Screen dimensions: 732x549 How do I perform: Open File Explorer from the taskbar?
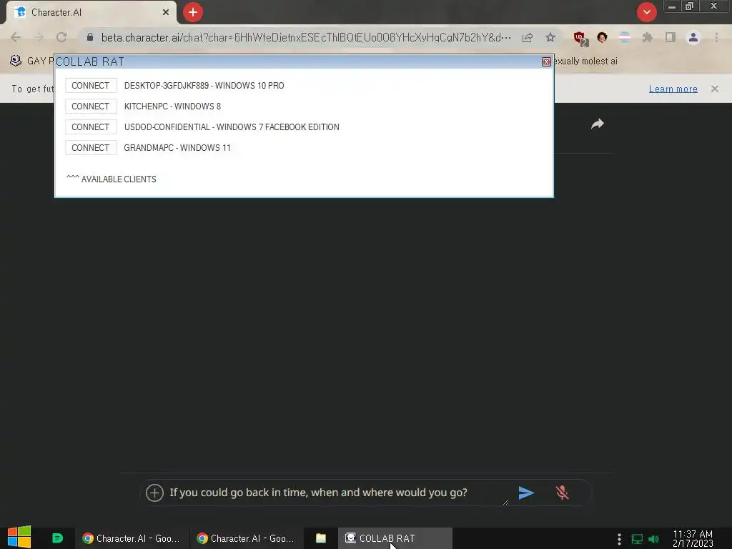[321, 538]
